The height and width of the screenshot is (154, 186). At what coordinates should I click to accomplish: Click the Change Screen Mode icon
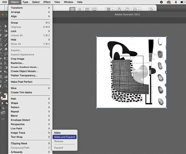(x=3, y=113)
